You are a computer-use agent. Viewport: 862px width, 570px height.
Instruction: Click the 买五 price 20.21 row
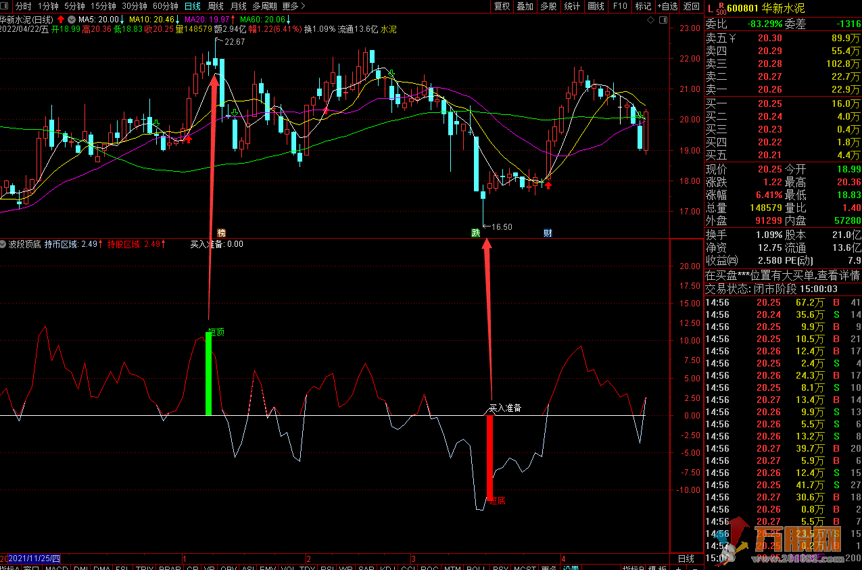click(783, 155)
